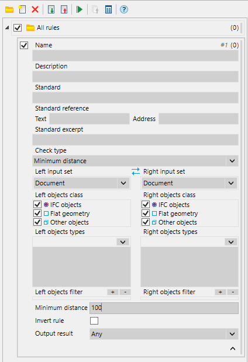
Task: Uncheck right IFC objects class
Action: pyautogui.click(x=146, y=205)
